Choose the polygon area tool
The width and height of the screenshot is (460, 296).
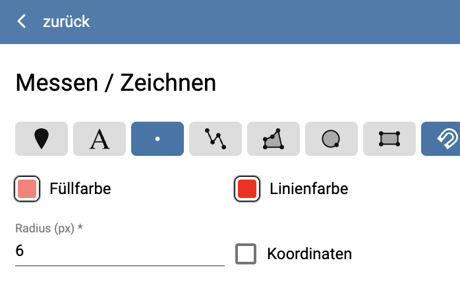[x=273, y=139]
